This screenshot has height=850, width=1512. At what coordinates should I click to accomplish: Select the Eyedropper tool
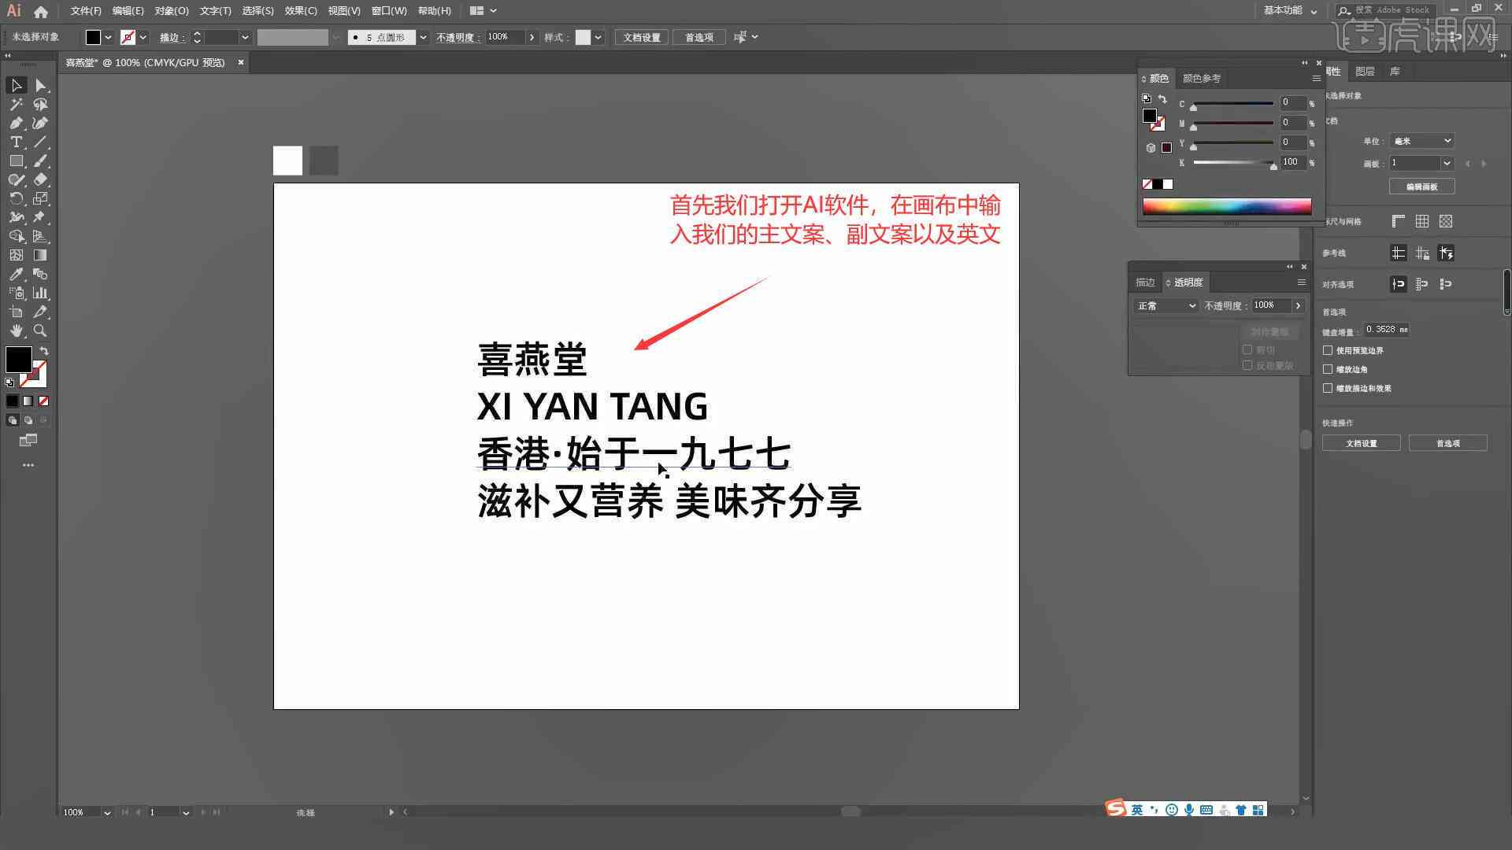point(16,274)
